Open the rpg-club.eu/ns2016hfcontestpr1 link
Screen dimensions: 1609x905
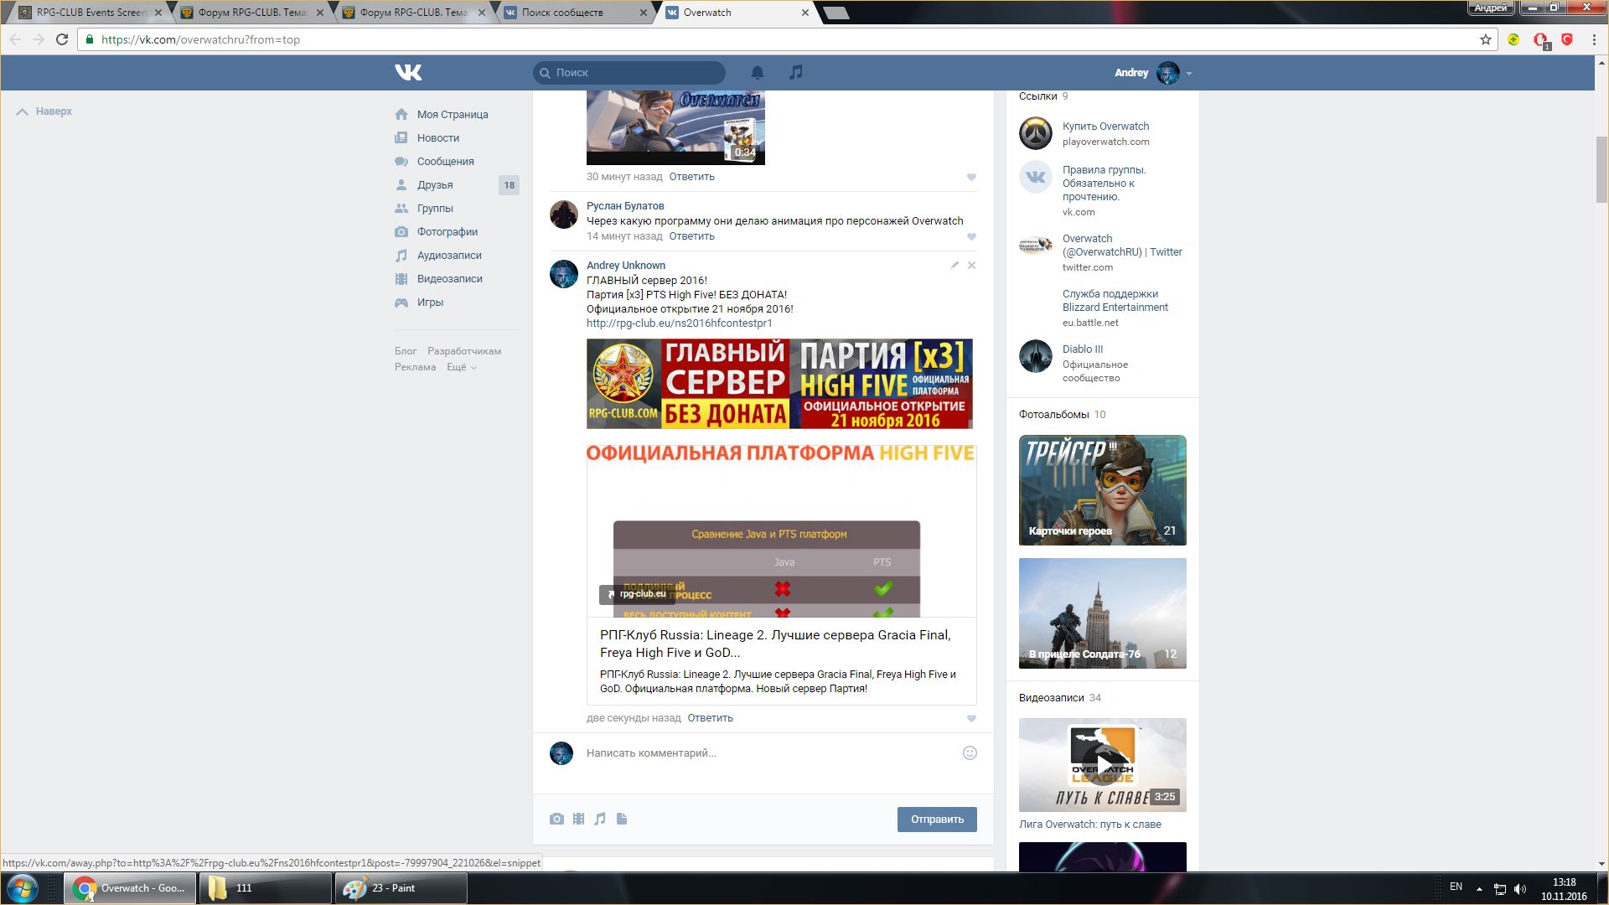pos(679,323)
